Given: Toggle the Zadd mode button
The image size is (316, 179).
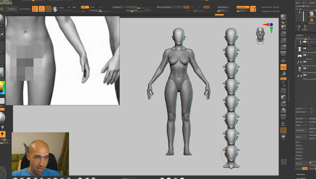Looking at the screenshot, I should click(x=85, y=7).
